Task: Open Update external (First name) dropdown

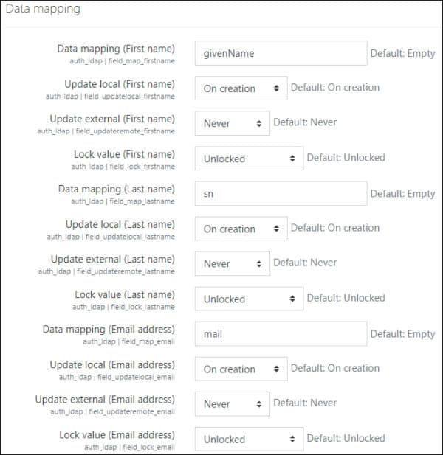Action: click(232, 123)
